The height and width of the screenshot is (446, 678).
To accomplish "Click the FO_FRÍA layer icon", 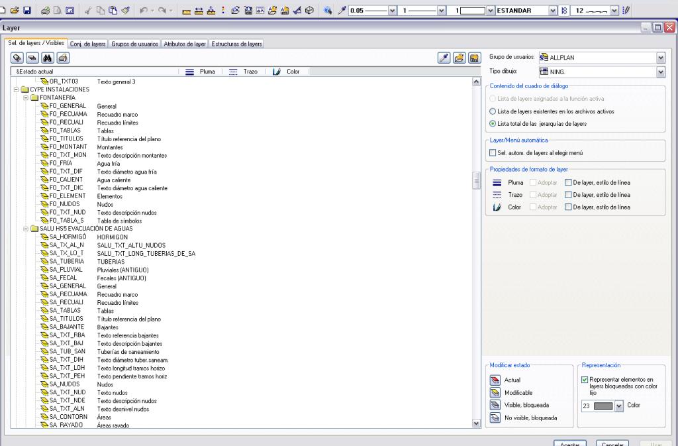I will pos(44,164).
